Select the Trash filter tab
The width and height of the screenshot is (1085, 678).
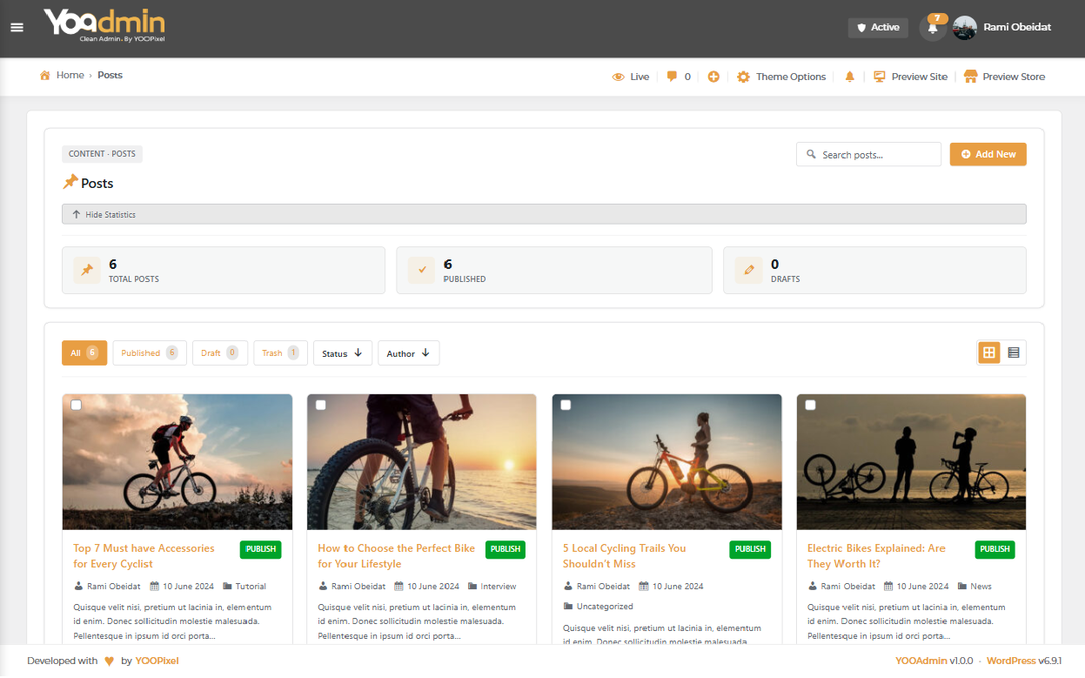pyautogui.click(x=280, y=353)
